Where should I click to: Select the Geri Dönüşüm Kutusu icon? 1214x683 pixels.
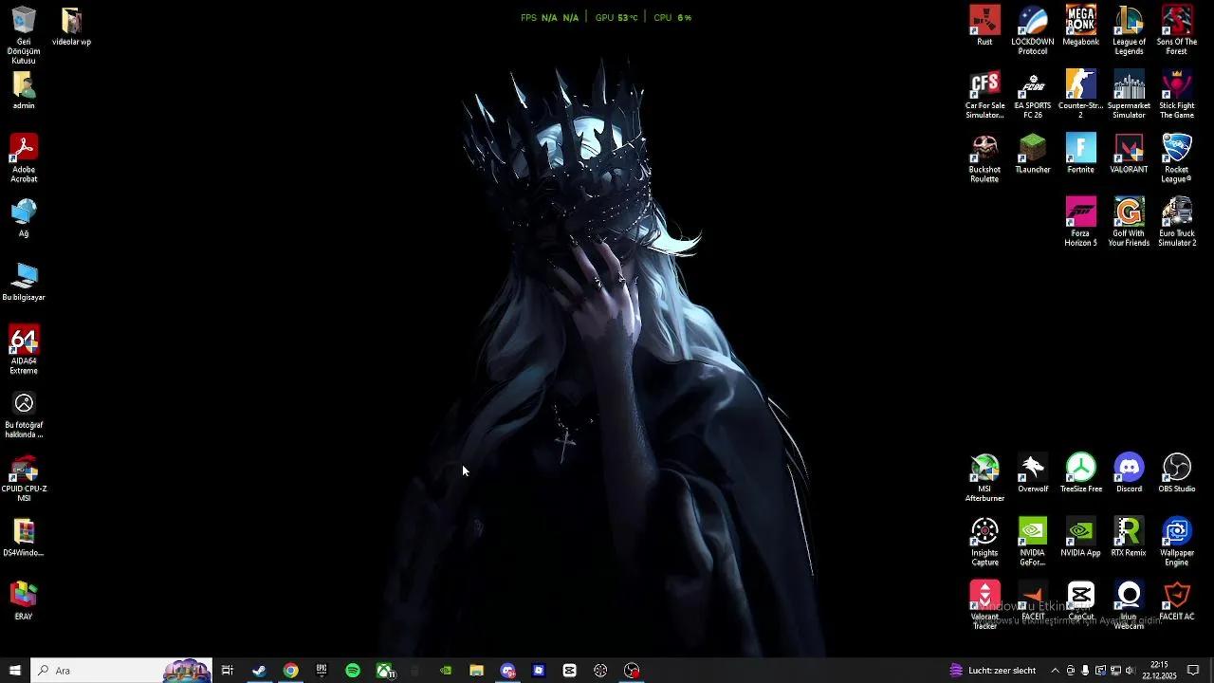[24, 35]
